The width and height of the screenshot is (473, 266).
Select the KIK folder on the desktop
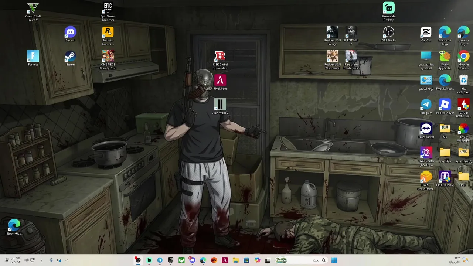pyautogui.click(x=445, y=130)
